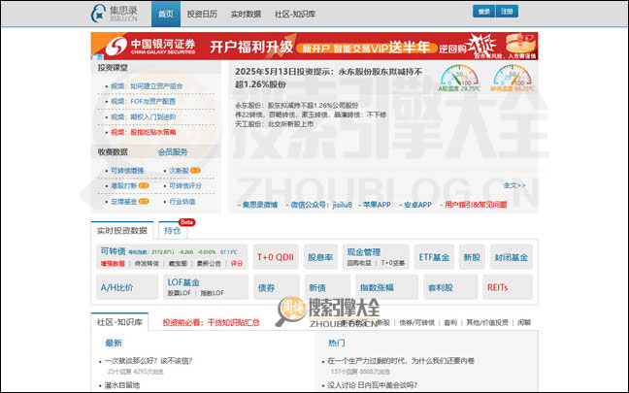Click 增强数据 under 可转债

click(x=113, y=264)
